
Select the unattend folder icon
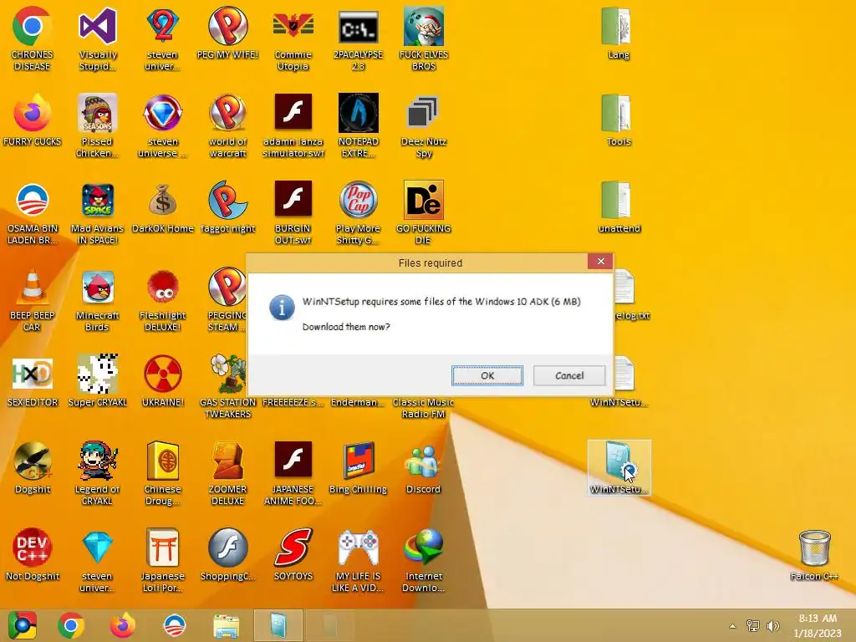coord(618,207)
